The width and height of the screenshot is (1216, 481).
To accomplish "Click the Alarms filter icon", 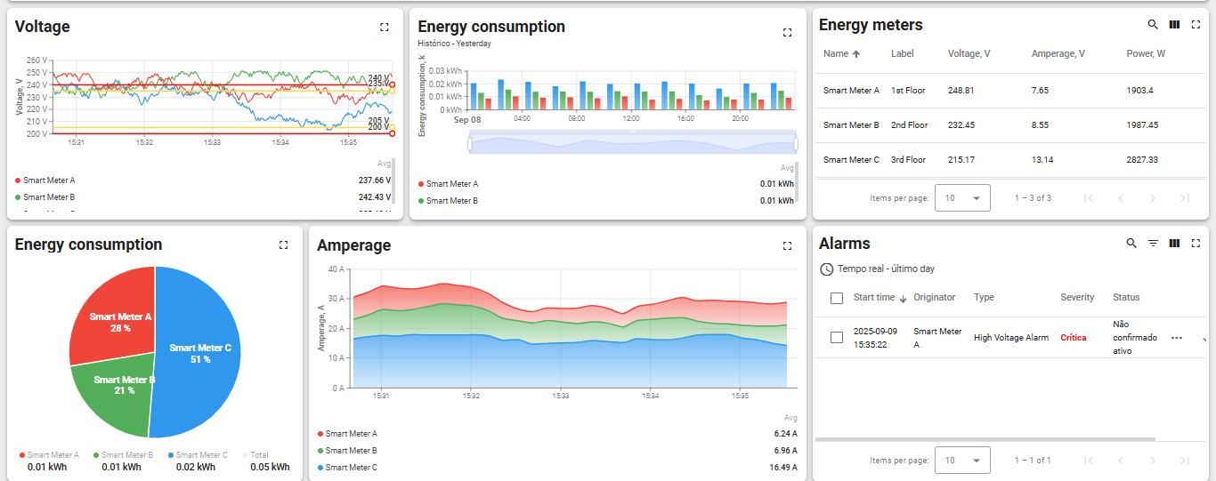I will tap(1153, 244).
